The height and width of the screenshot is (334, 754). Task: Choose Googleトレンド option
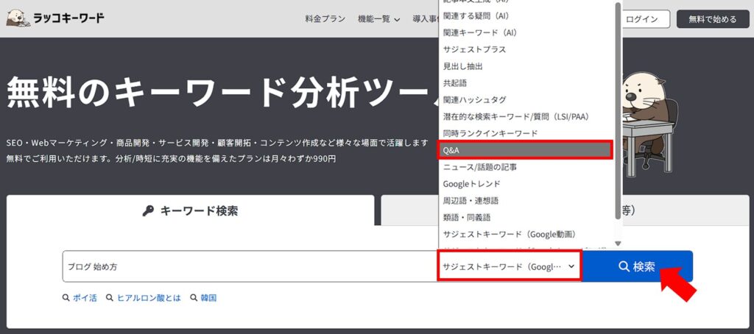tap(526, 184)
